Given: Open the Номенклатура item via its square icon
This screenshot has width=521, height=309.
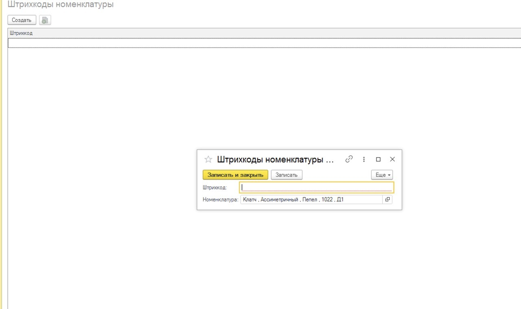Looking at the screenshot, I should pyautogui.click(x=387, y=199).
